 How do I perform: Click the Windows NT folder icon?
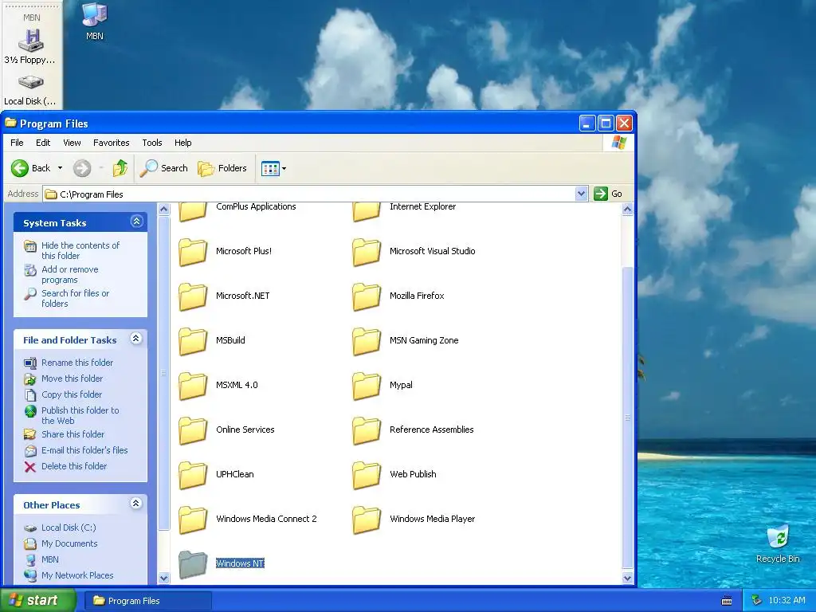[x=193, y=565]
